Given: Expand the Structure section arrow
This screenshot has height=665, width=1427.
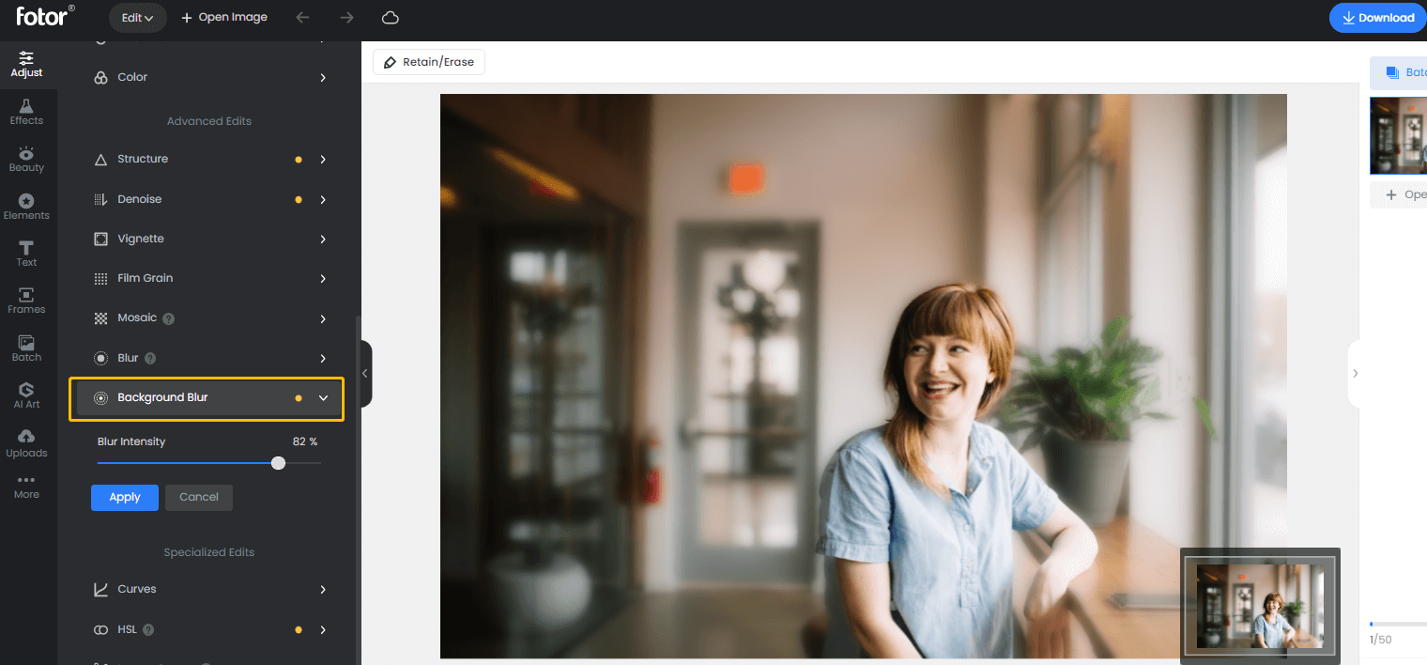Looking at the screenshot, I should 323,160.
